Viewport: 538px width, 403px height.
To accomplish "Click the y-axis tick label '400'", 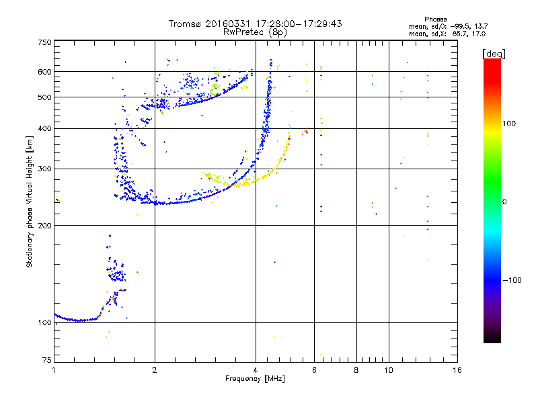I will pyautogui.click(x=44, y=128).
